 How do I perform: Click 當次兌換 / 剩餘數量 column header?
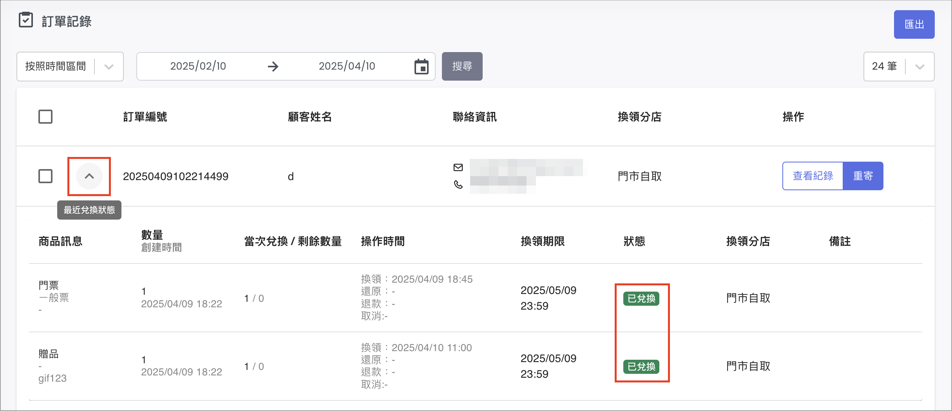[293, 241]
